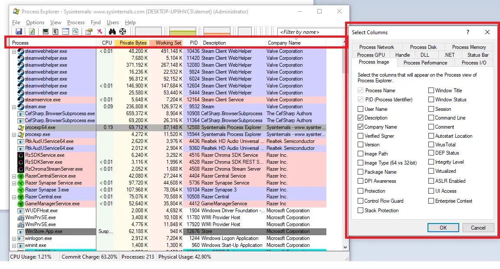
Task: Enable the Integrity Level checkbox
Action: 431,162
